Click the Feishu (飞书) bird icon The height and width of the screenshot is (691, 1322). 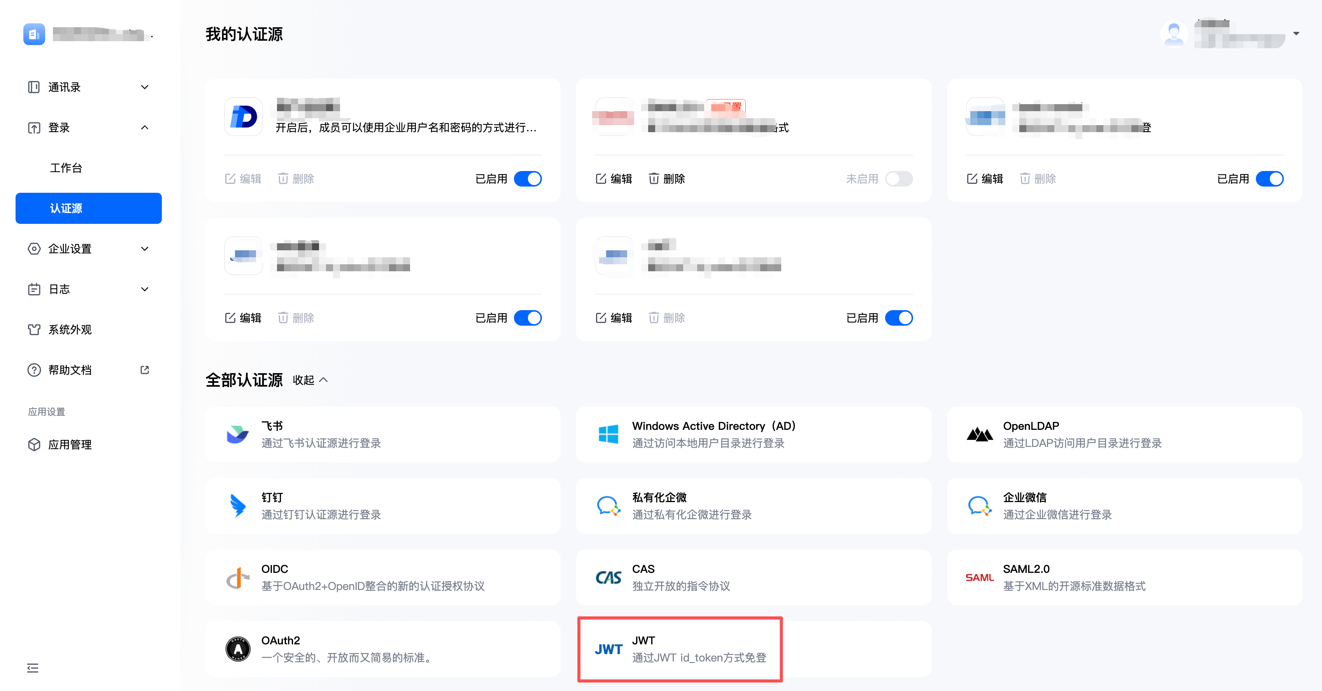point(238,434)
